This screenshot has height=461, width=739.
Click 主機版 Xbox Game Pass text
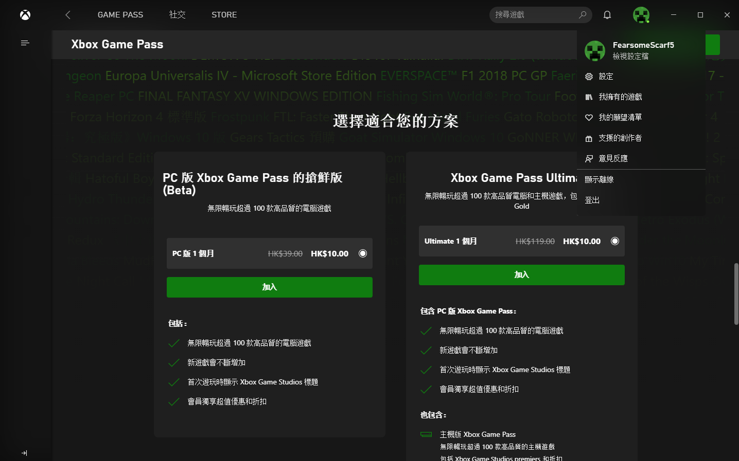(x=478, y=435)
